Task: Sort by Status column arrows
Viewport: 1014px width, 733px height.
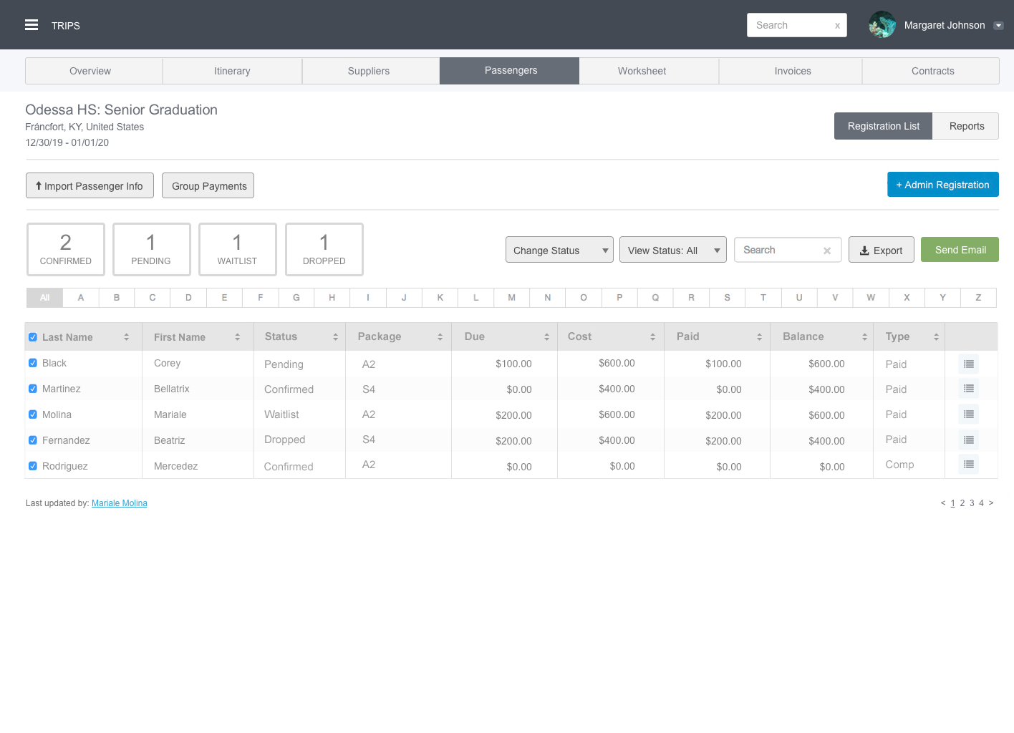Action: 335,337
